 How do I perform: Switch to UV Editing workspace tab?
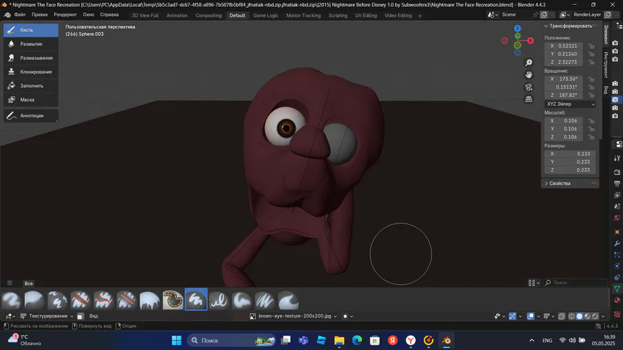click(365, 15)
